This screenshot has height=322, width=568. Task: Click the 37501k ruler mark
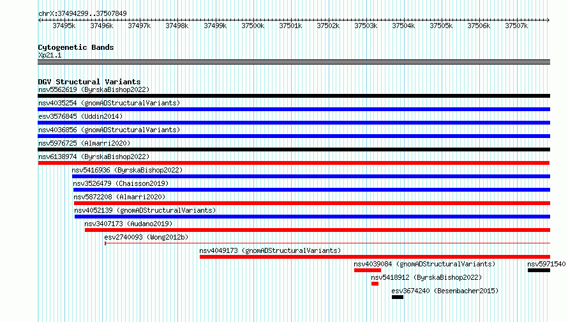pos(290,26)
